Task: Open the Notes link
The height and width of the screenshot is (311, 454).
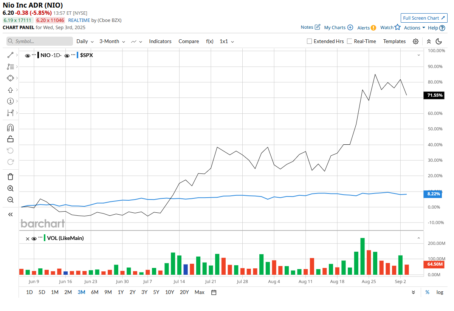Action: [x=307, y=27]
